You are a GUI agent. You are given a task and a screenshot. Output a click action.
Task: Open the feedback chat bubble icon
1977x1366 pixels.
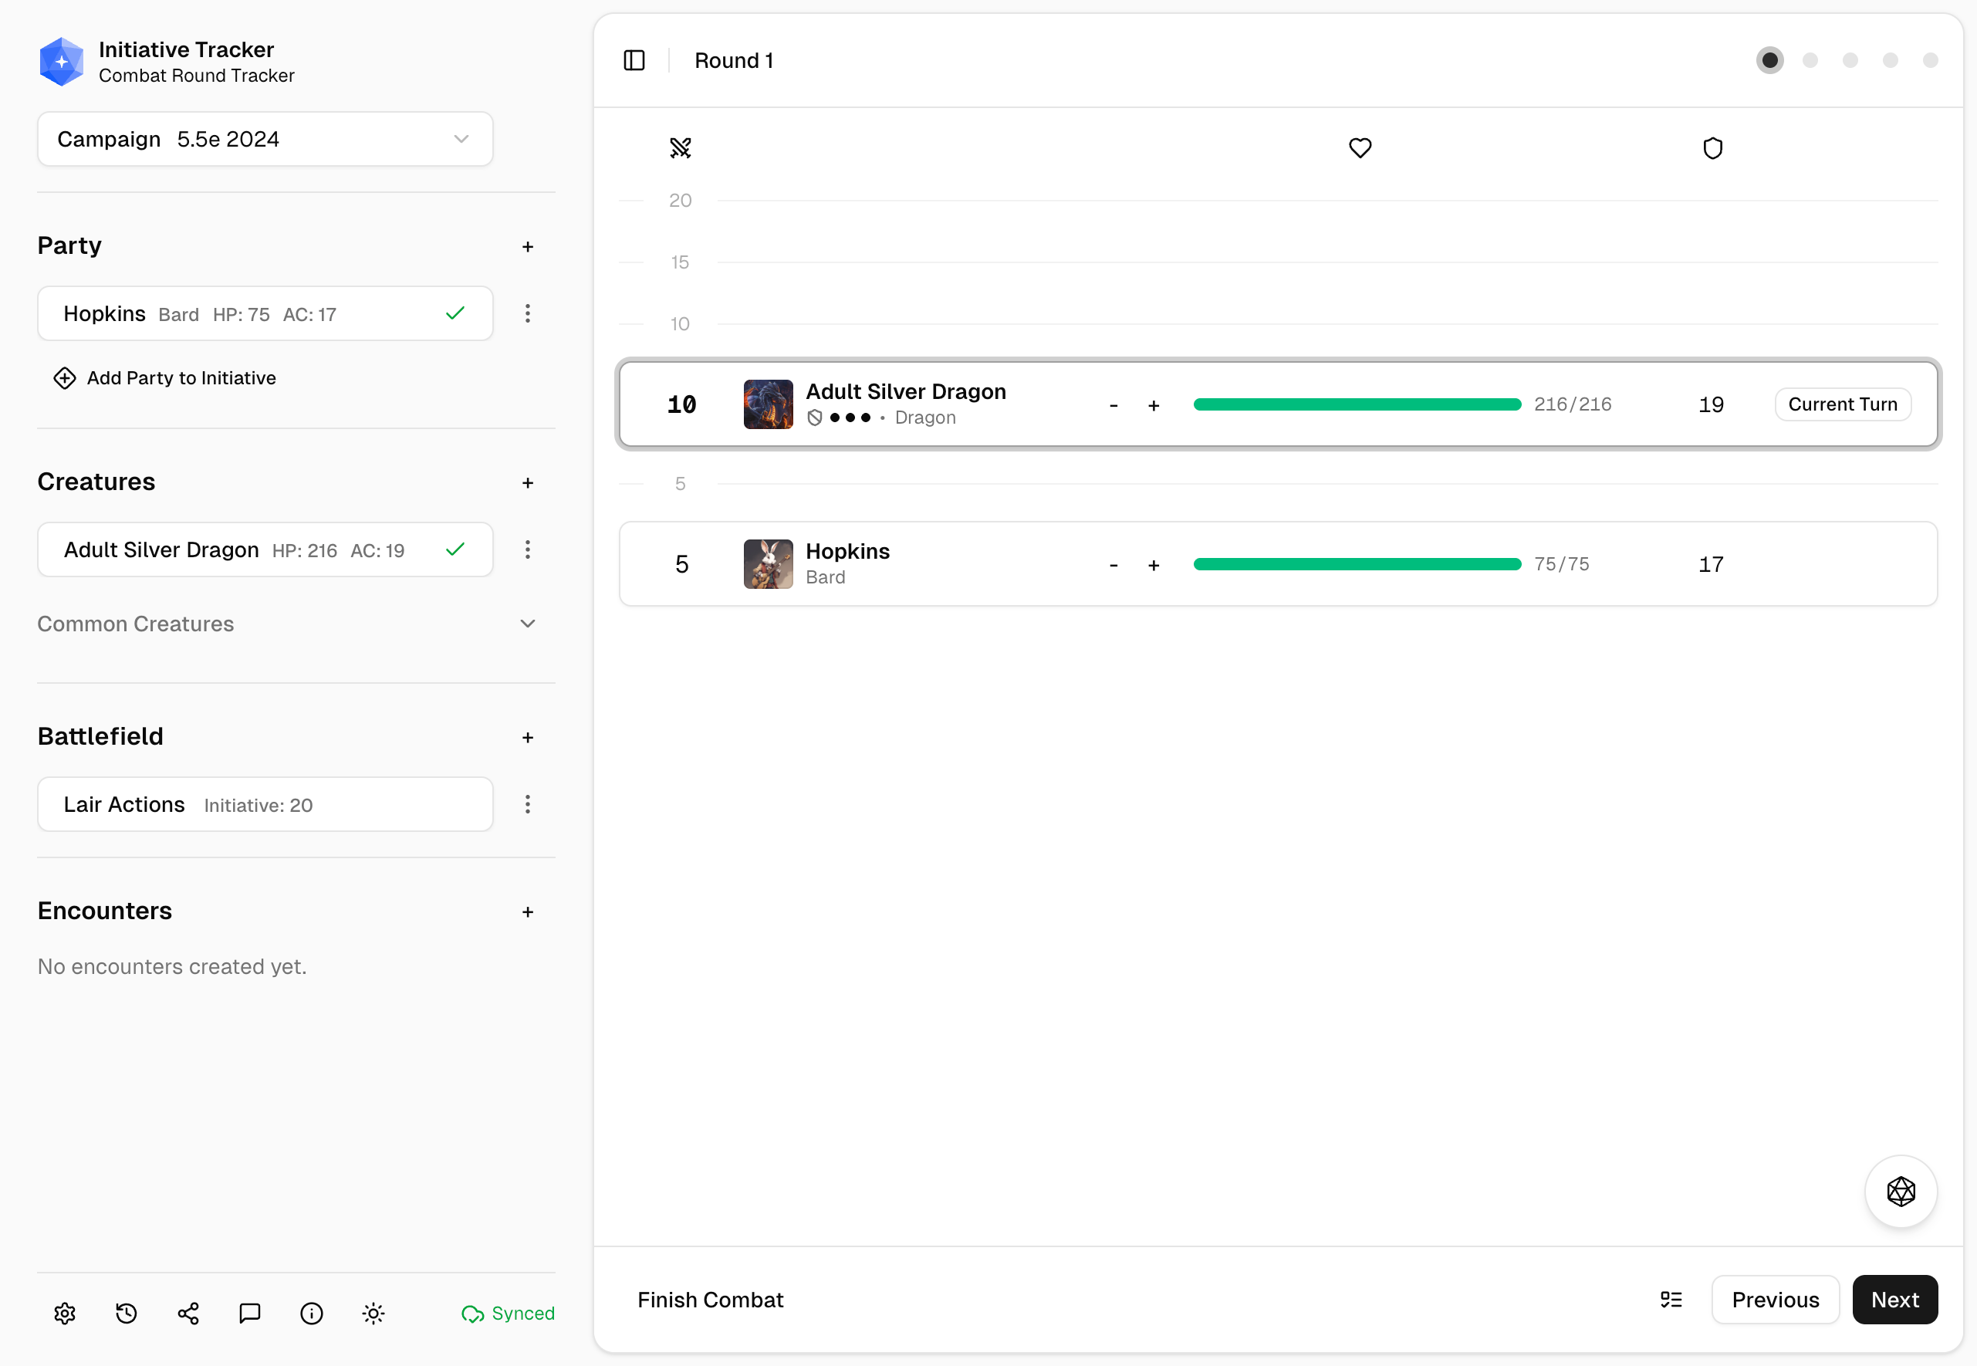250,1313
